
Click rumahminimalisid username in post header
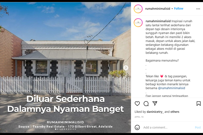pos(158,9)
